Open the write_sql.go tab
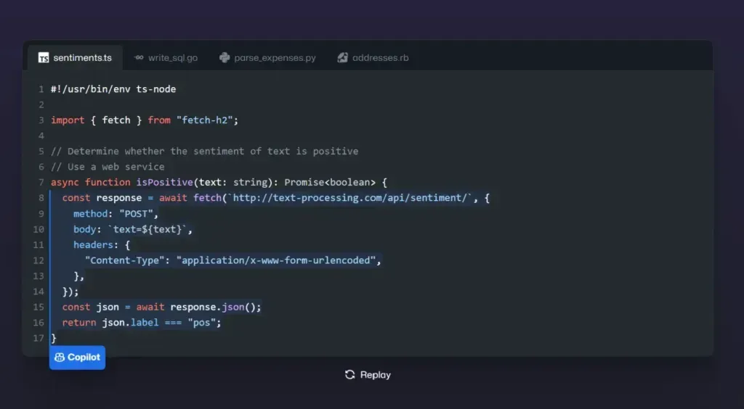 [166, 58]
